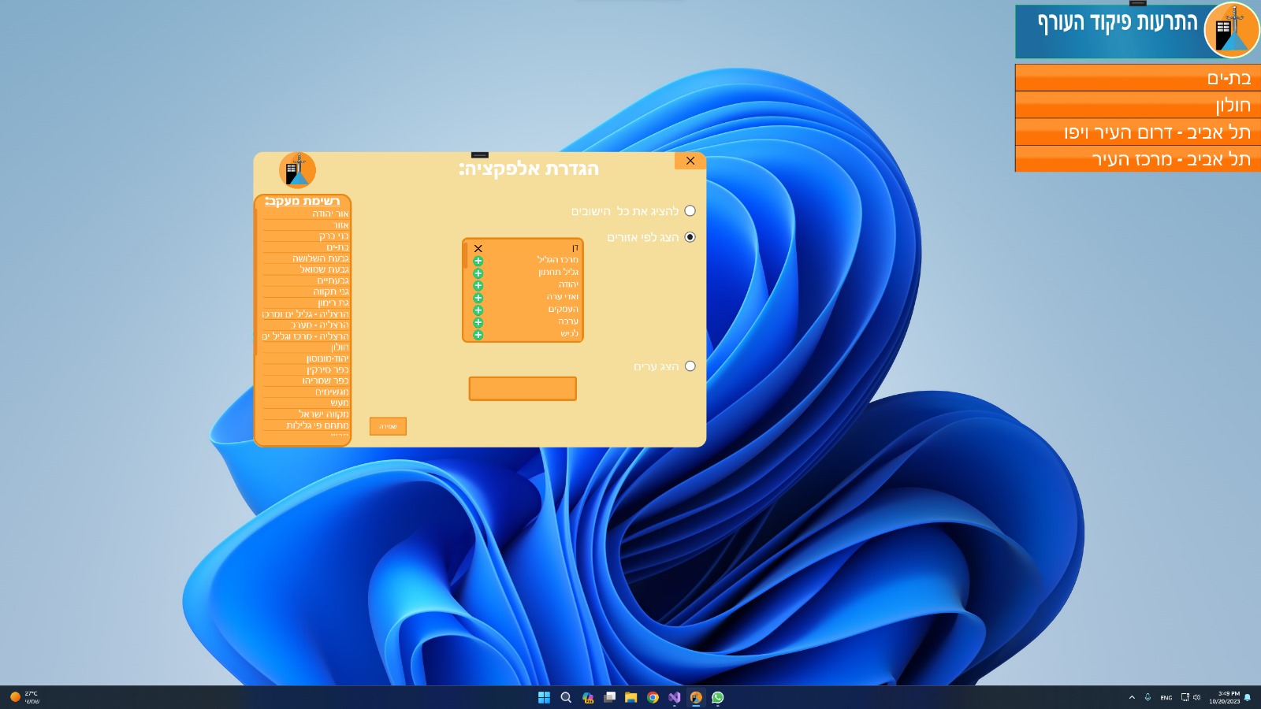Collapse dialog using handle above the title
1261x709 pixels.
(479, 155)
